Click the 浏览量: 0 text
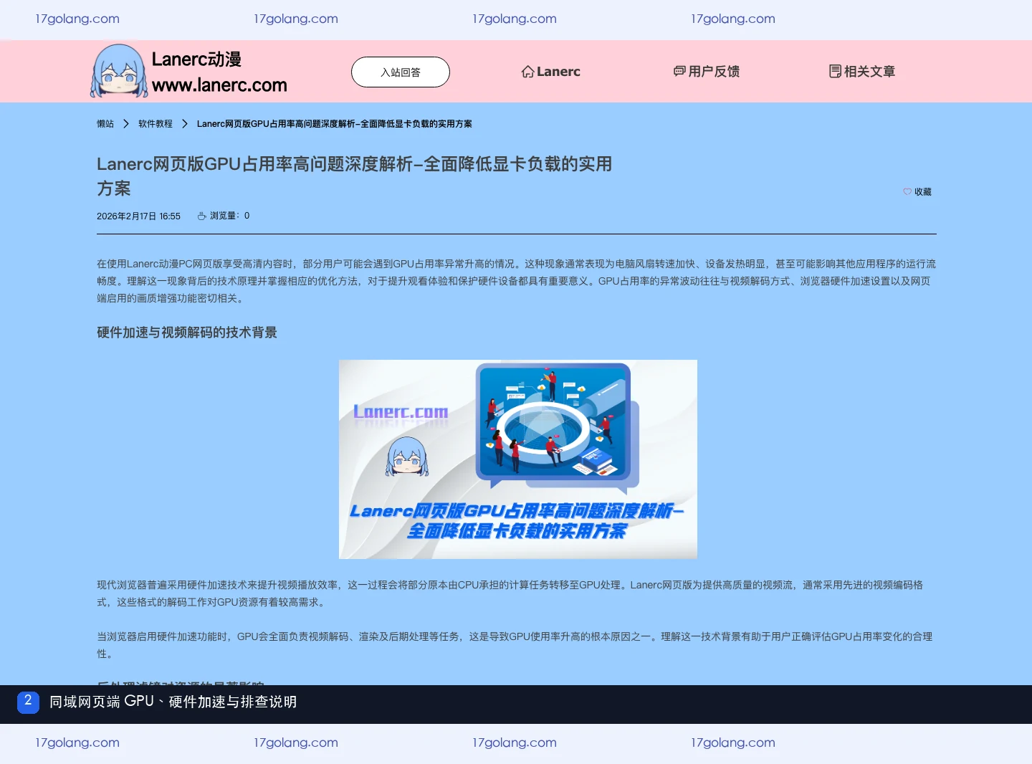This screenshot has height=764, width=1032. pos(230,216)
